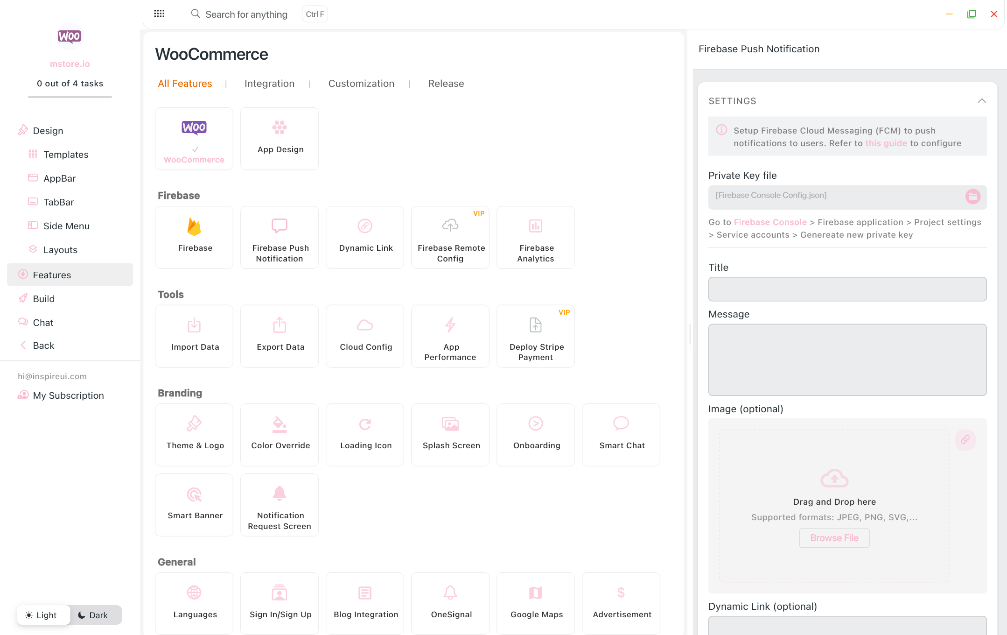The image size is (1007, 635).
Task: Switch to Dark theme mode
Action: (93, 615)
